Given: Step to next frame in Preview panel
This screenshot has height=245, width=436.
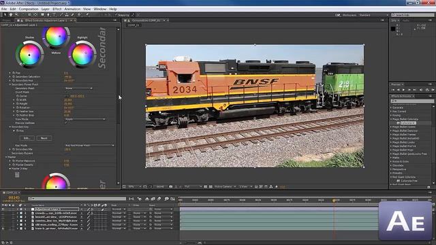Looking at the screenshot, I should pyautogui.click(x=409, y=90).
